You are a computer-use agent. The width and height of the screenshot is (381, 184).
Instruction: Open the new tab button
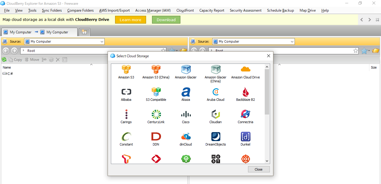click(x=84, y=32)
